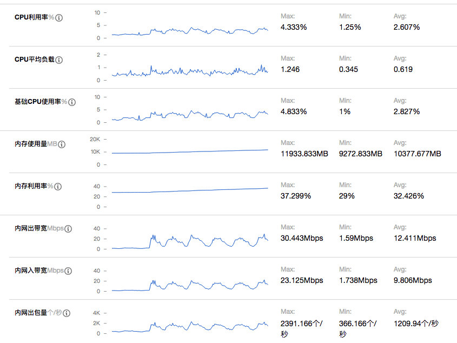Click the 内网入带宽 traffic chart
Screen dimensions: 457x343
coord(189,285)
